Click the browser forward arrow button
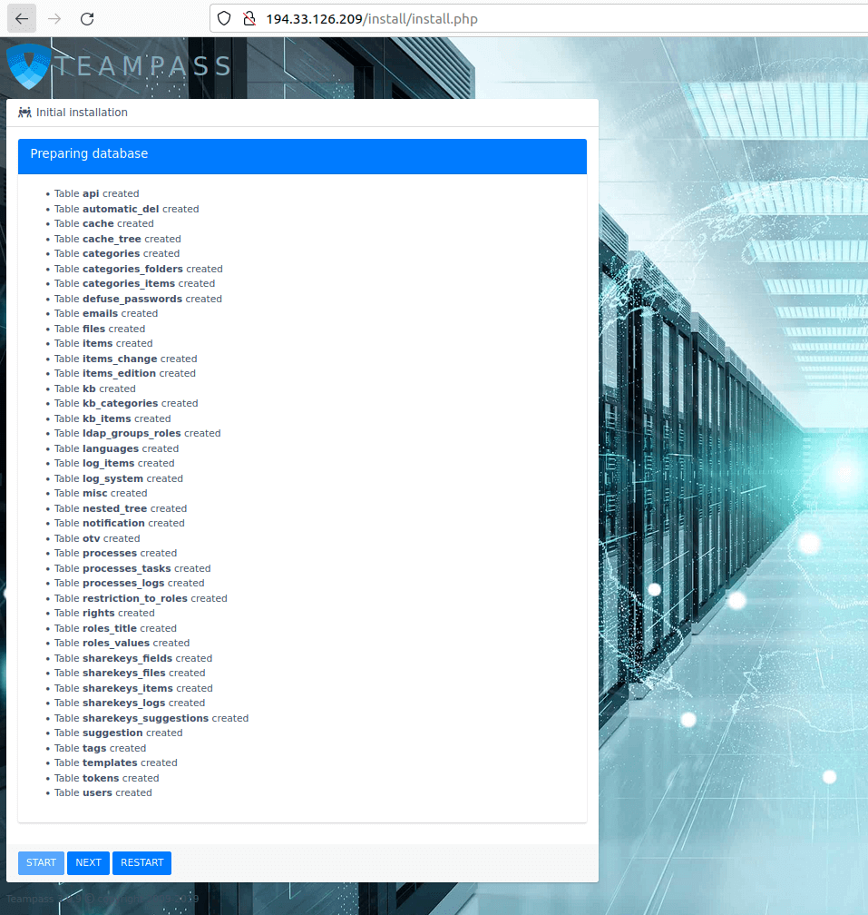Viewport: 868px width, 915px height. coord(54,18)
